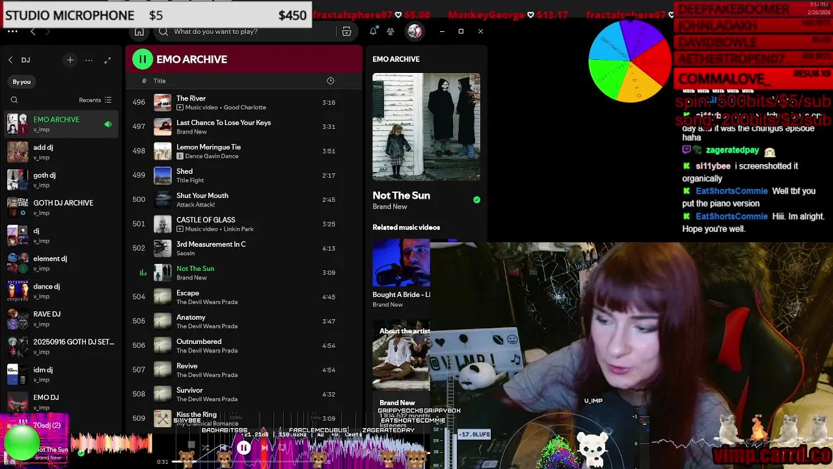
Task: Select the playing Not The Sun row
Action: (243, 272)
